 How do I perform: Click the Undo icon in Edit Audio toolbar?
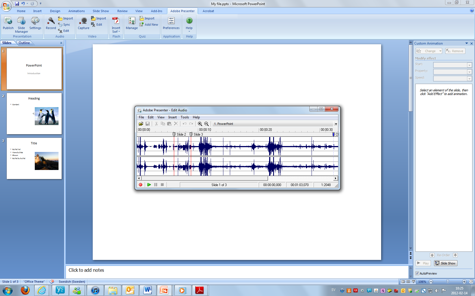click(185, 124)
